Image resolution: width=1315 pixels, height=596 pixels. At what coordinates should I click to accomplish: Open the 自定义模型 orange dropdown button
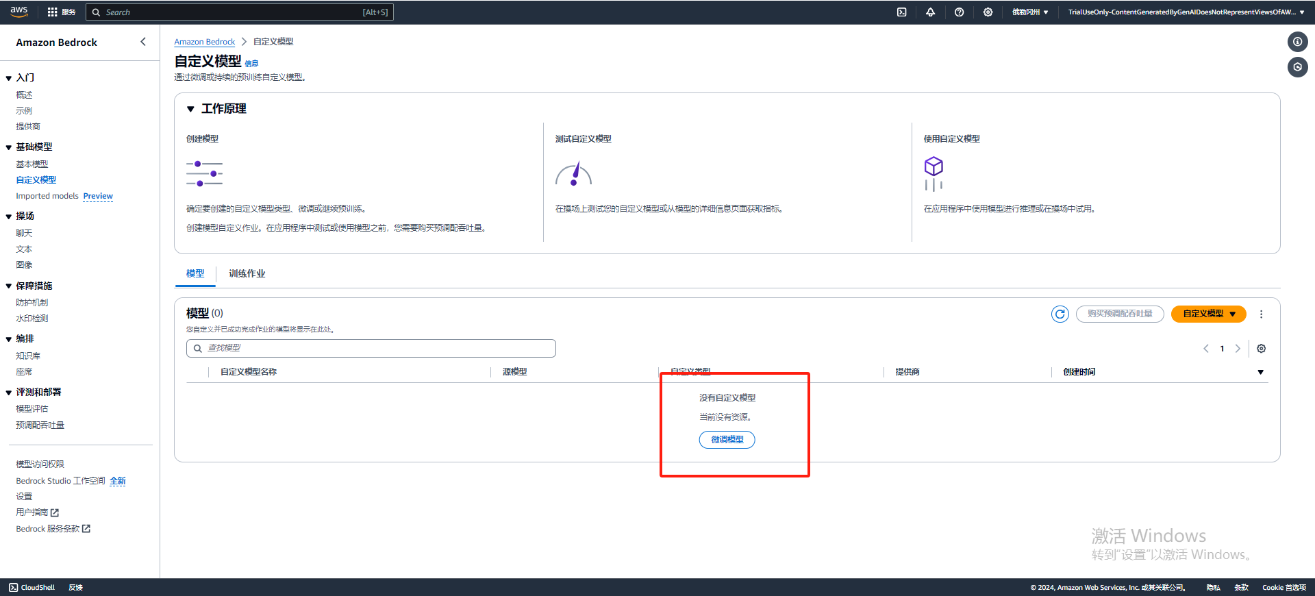coord(1209,314)
